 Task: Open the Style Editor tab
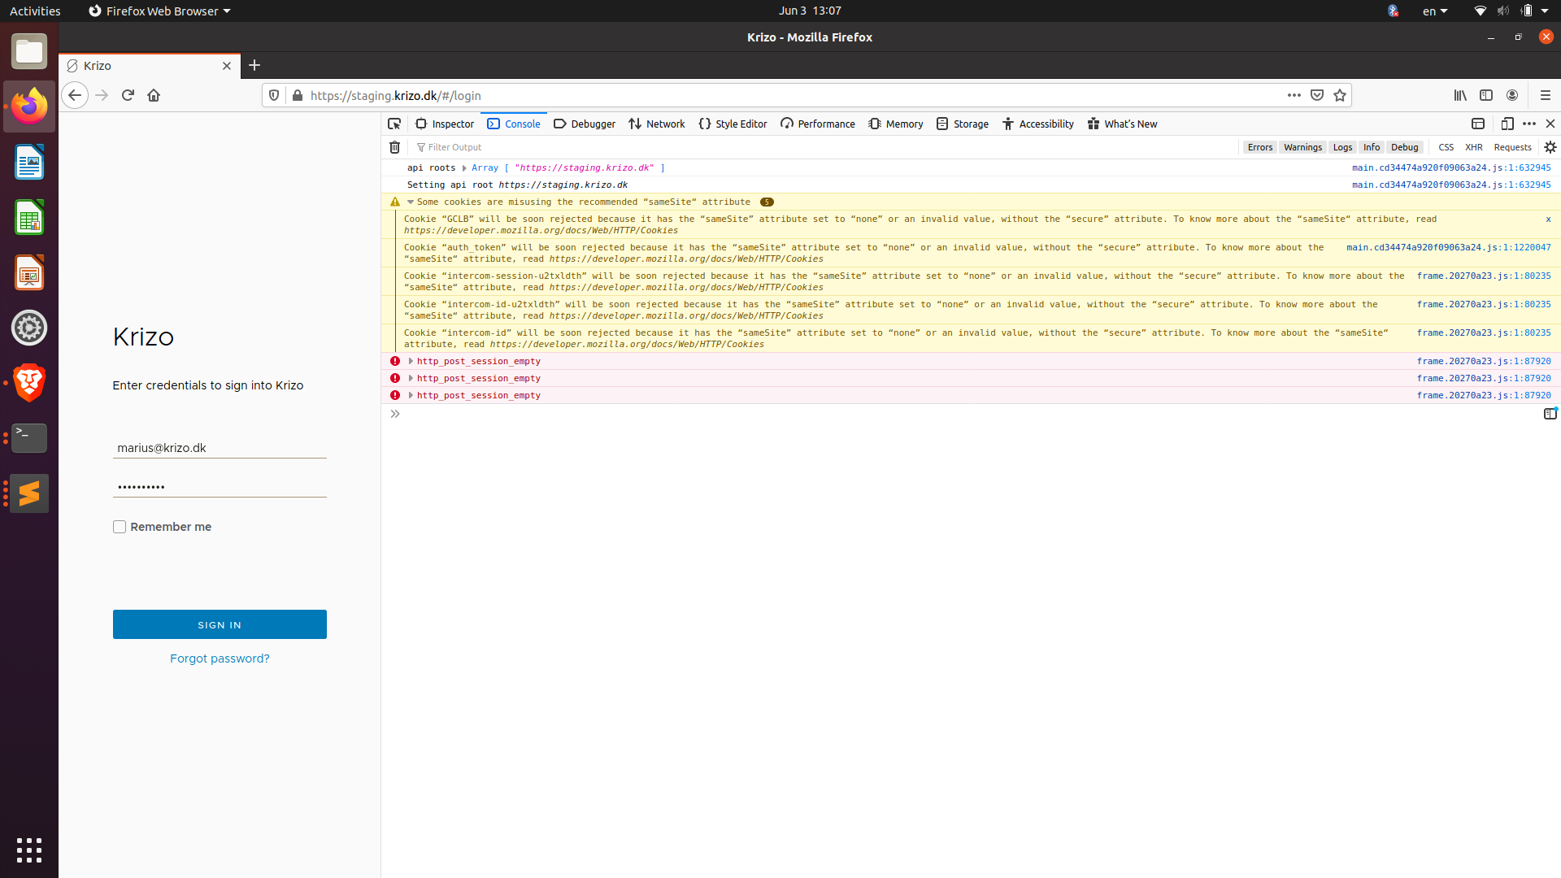pos(733,124)
